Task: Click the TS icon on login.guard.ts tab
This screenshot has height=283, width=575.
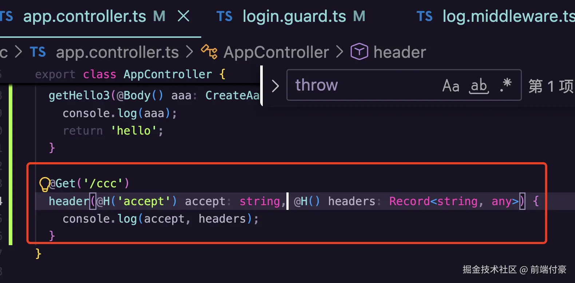Action: pyautogui.click(x=224, y=16)
